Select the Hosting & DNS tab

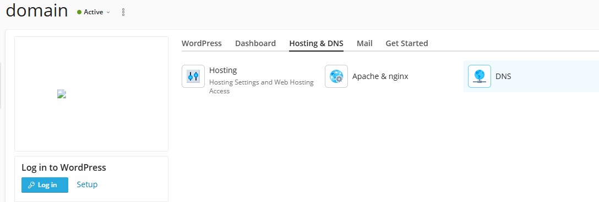pos(317,43)
